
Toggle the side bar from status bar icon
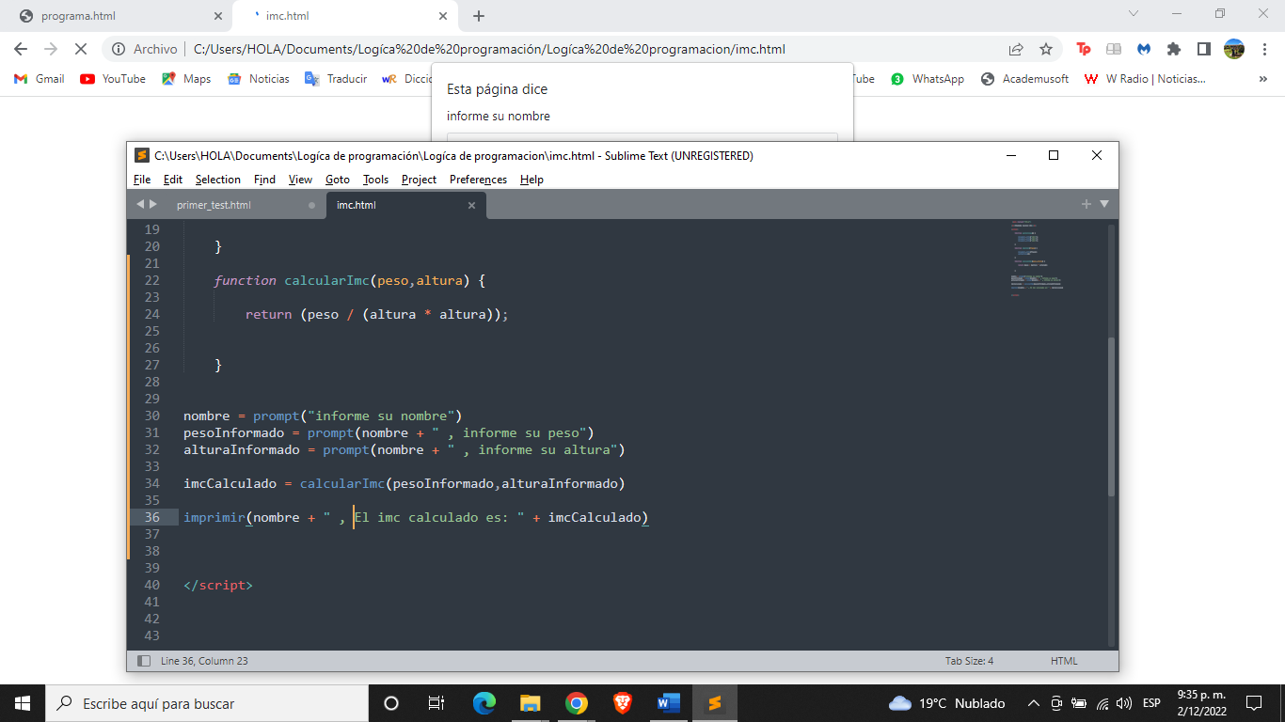point(144,661)
